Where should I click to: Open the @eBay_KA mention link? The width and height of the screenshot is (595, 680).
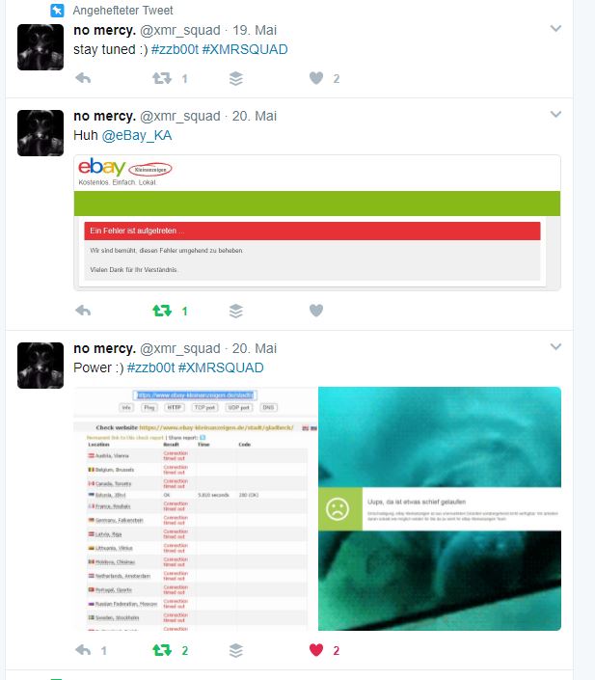pos(137,135)
